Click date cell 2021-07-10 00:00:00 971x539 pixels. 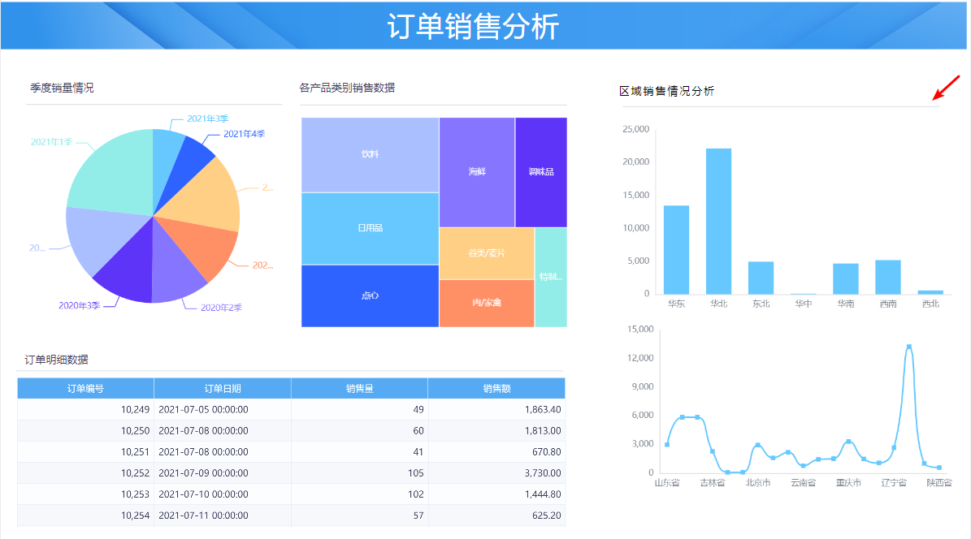coord(223,494)
